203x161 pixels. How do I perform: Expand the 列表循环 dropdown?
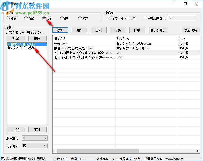pyautogui.click(x=34, y=146)
